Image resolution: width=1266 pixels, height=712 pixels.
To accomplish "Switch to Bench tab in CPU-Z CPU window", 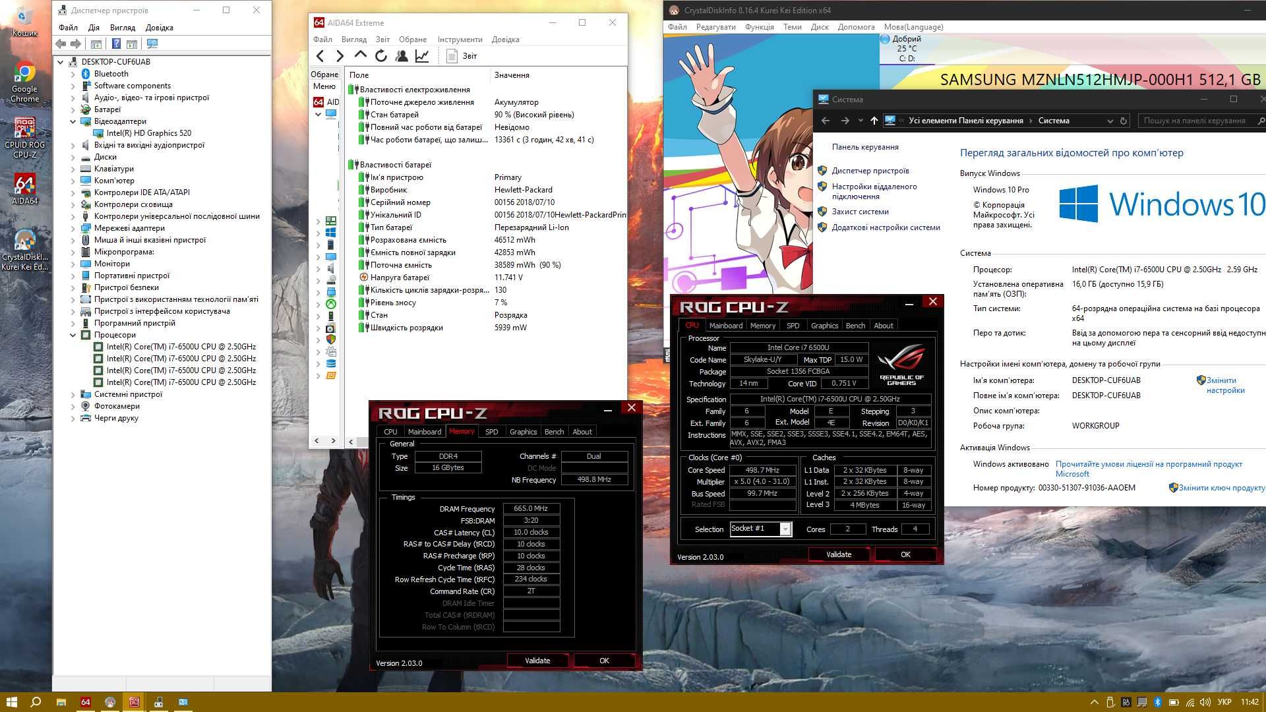I will tap(855, 326).
